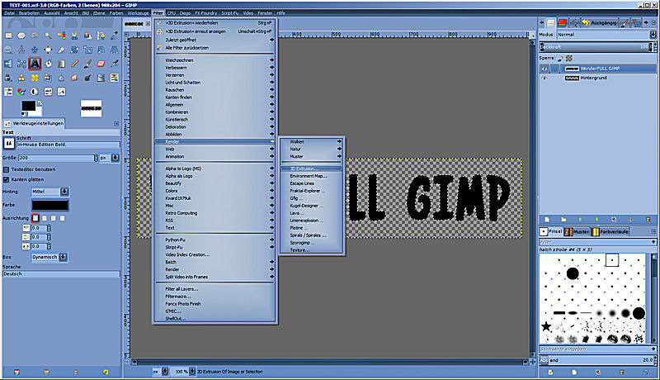
Task: Switch to the Rückgängig undo history tab
Action: [600, 23]
